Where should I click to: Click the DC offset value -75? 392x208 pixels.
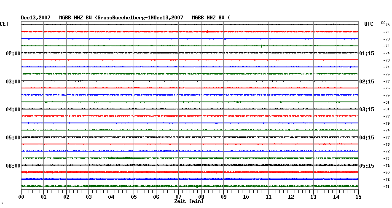click(x=387, y=144)
